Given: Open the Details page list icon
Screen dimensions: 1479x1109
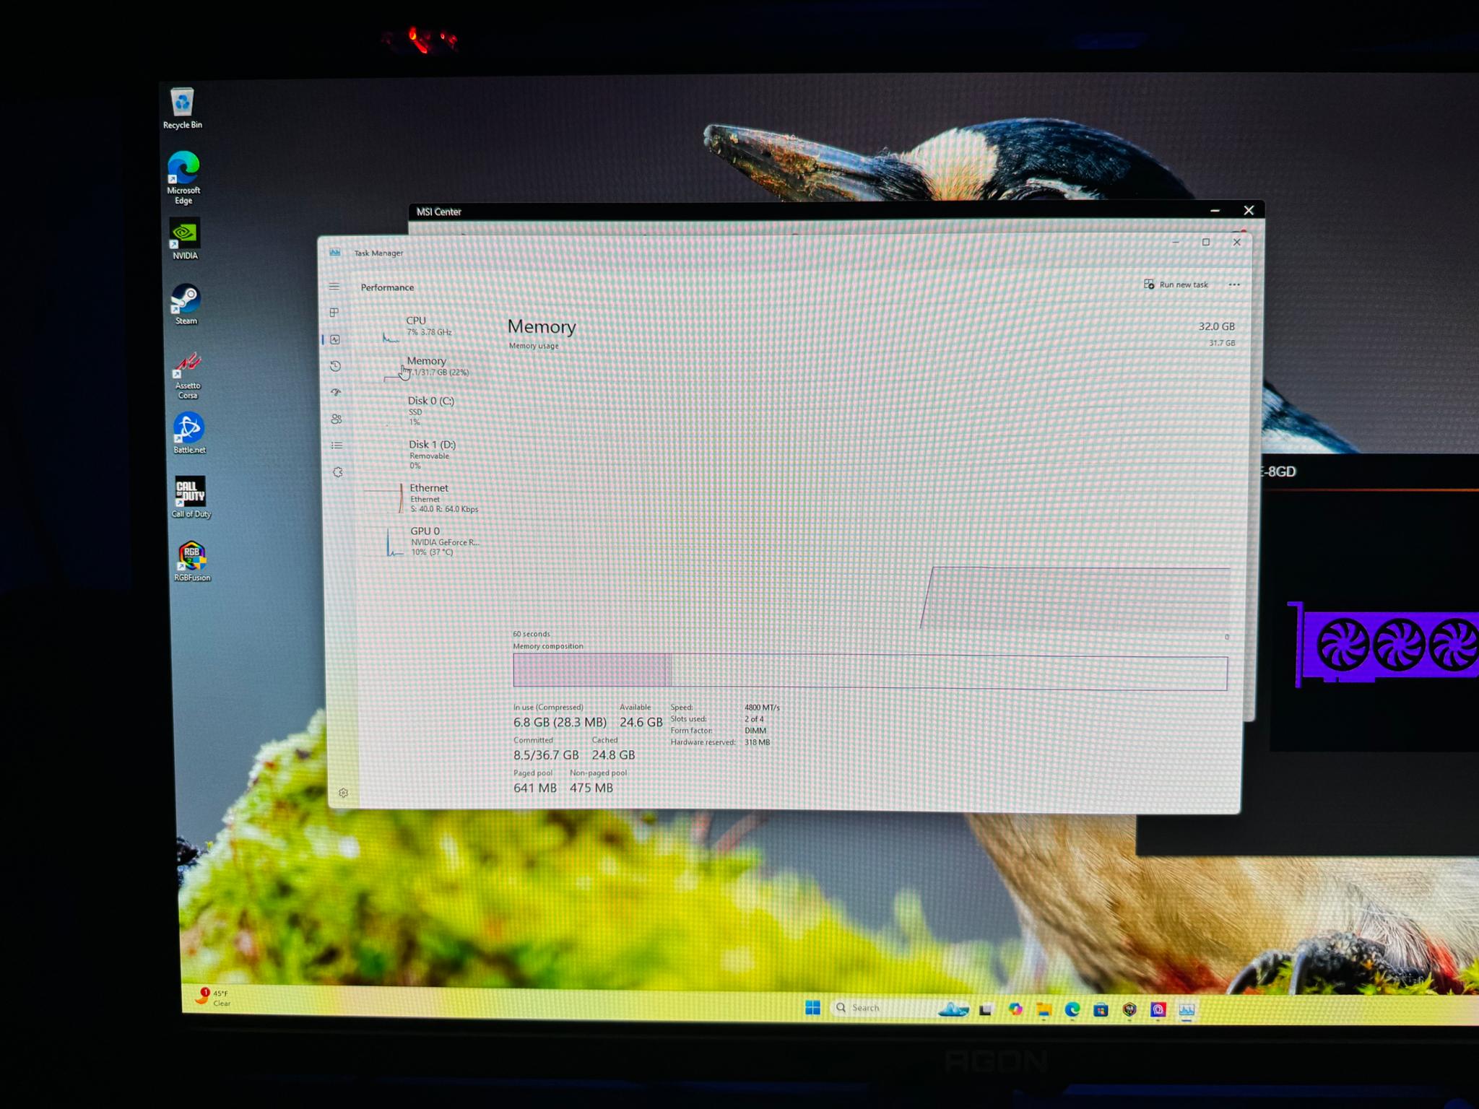Looking at the screenshot, I should [337, 445].
